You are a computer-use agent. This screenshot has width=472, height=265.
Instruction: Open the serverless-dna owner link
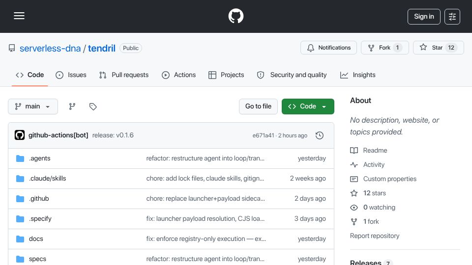coord(50,48)
